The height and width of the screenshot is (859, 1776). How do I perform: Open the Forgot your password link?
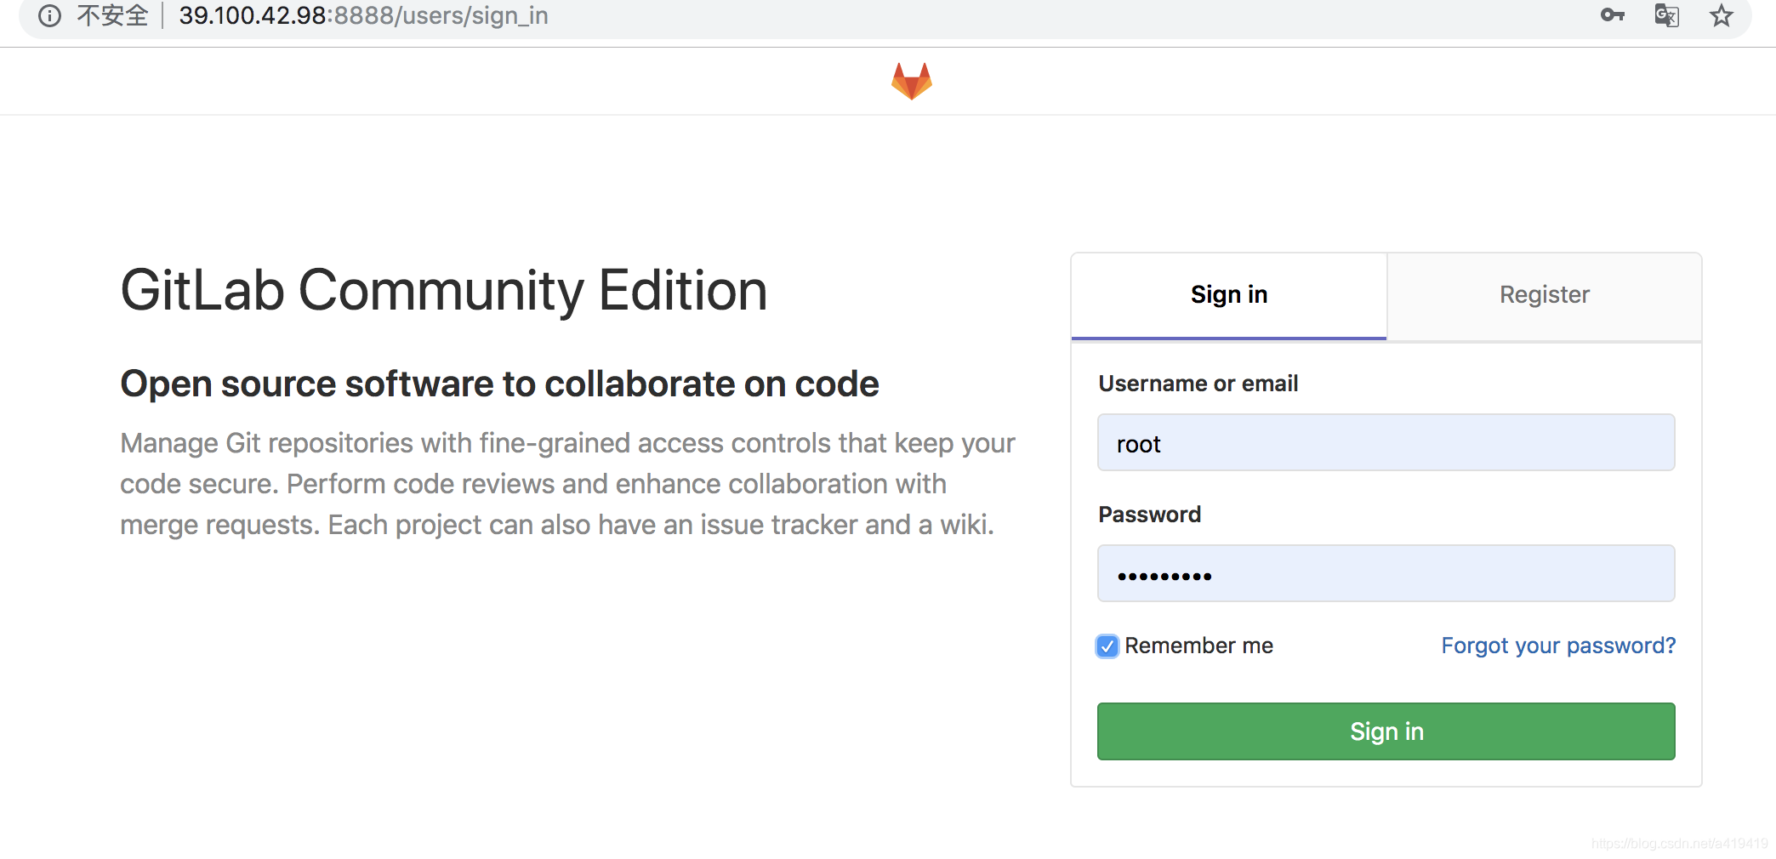[x=1558, y=646]
